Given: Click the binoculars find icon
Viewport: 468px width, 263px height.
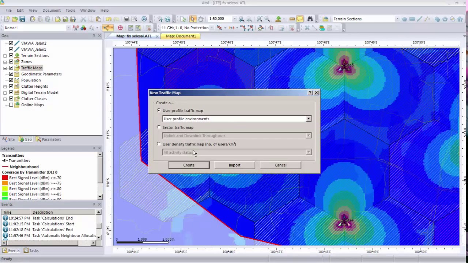Looking at the screenshot, I should pyautogui.click(x=310, y=19).
